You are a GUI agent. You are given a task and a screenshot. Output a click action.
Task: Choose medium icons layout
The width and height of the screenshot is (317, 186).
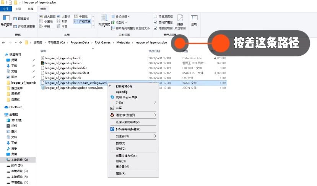coord(81,16)
